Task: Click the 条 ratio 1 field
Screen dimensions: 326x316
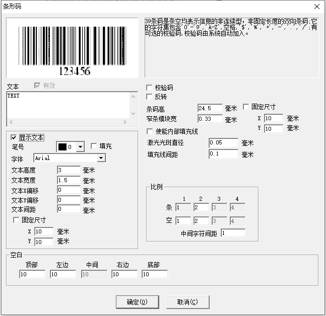Action: point(183,207)
